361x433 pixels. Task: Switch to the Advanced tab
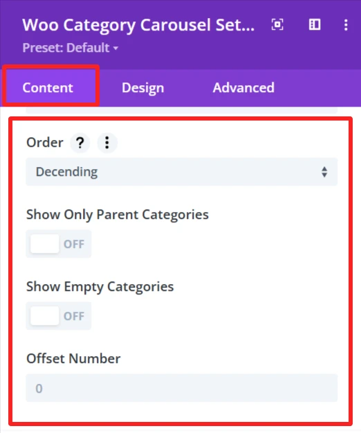(x=243, y=88)
